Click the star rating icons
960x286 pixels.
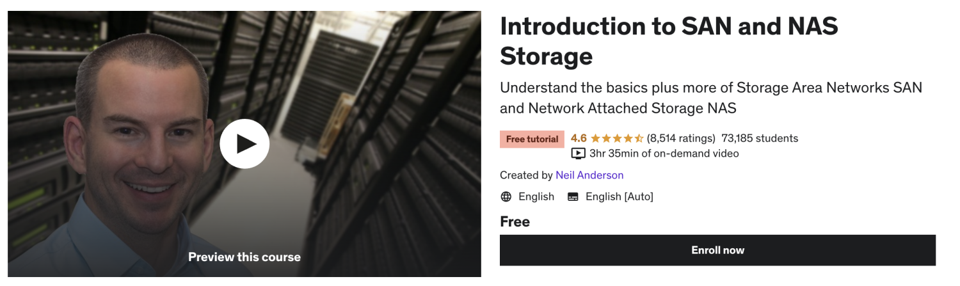[617, 138]
